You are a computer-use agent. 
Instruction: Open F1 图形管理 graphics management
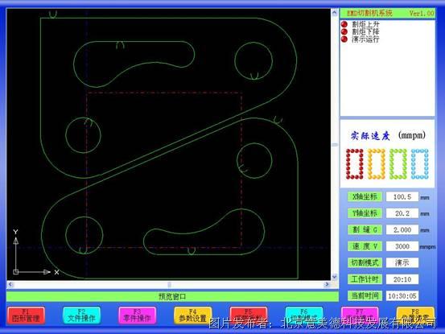click(26, 315)
